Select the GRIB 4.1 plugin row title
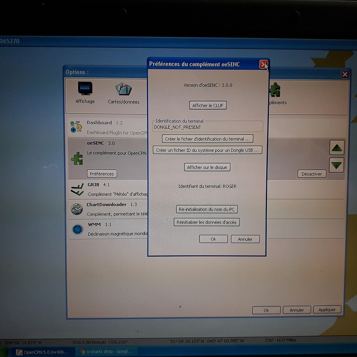The image size is (357, 357). click(98, 185)
